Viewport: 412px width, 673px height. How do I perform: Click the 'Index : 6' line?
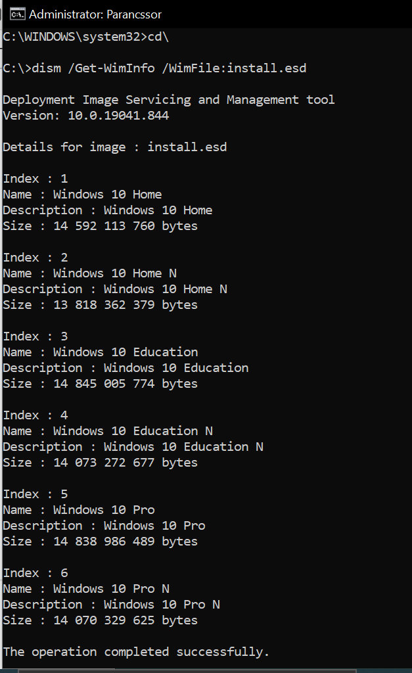coord(35,573)
